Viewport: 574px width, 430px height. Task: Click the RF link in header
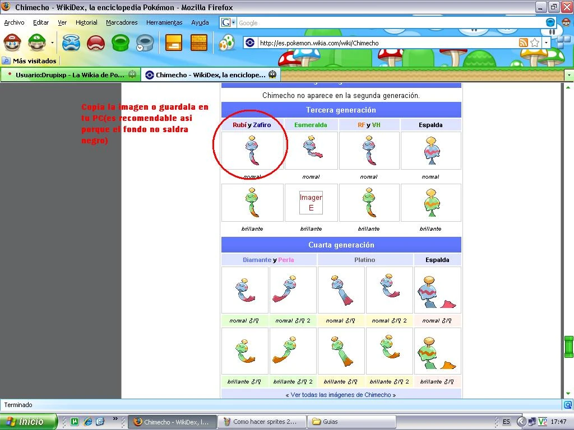[362, 125]
